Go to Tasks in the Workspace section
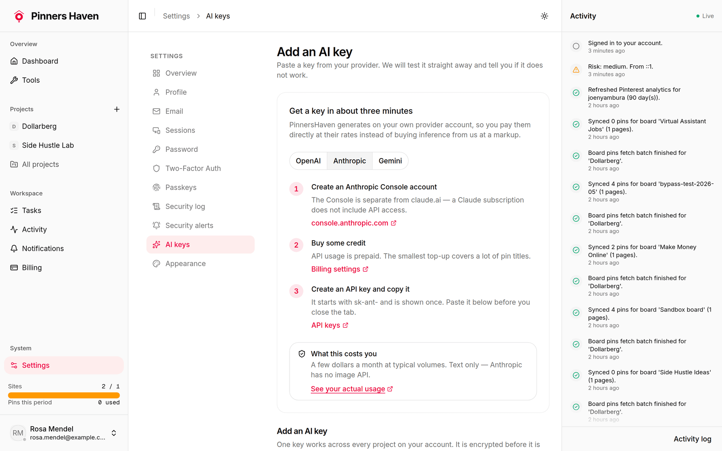722x451 pixels. point(64,210)
